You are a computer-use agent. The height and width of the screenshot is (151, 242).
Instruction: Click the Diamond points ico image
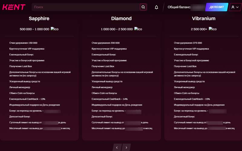click(x=138, y=29)
